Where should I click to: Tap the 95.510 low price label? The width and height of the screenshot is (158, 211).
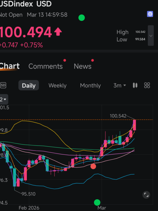28,194
